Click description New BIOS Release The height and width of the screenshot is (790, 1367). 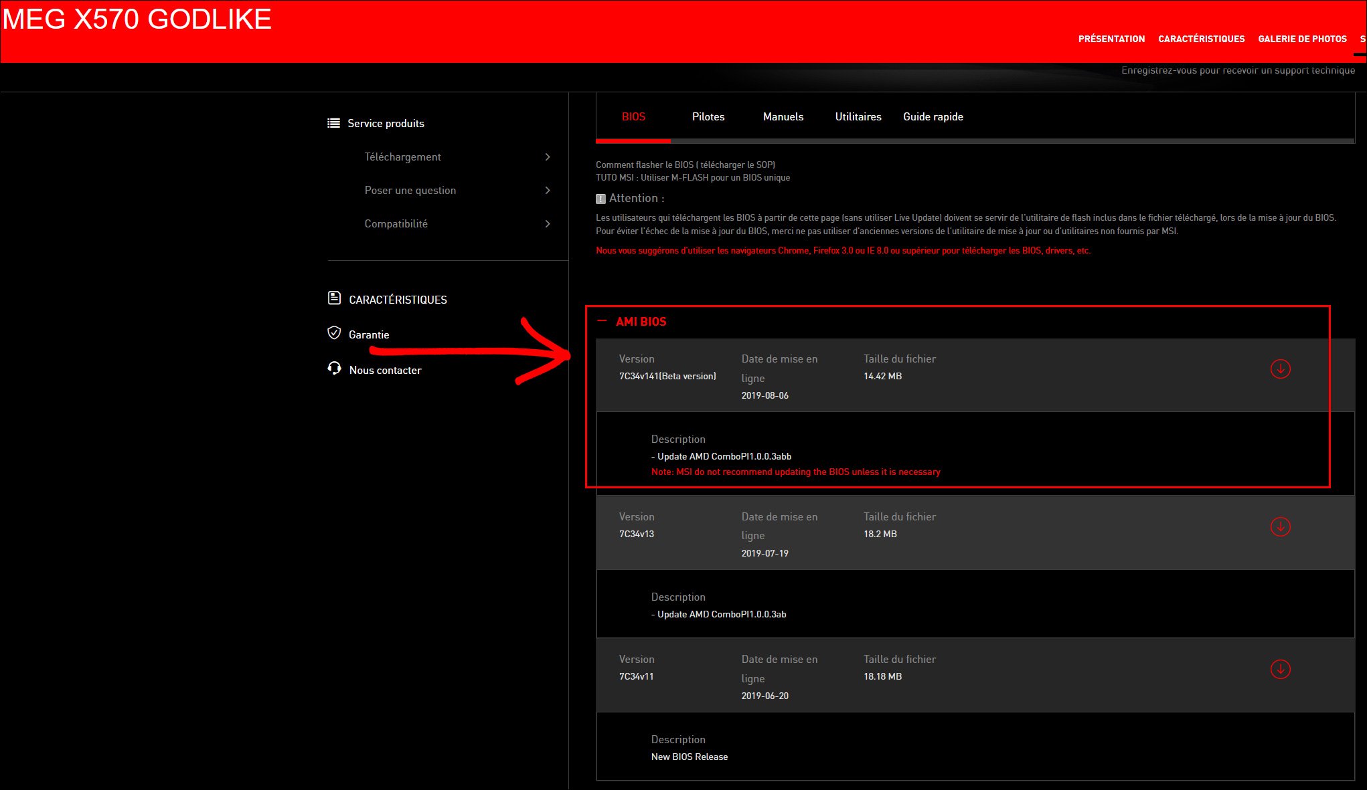[x=690, y=757]
